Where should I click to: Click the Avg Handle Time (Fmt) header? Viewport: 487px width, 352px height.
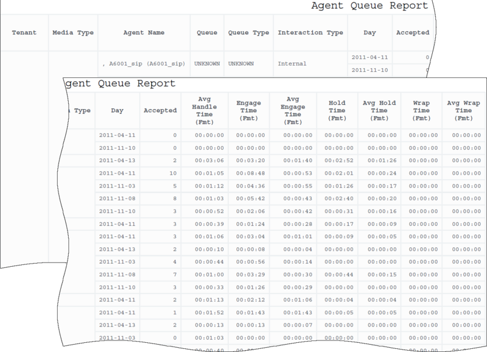pos(204,111)
